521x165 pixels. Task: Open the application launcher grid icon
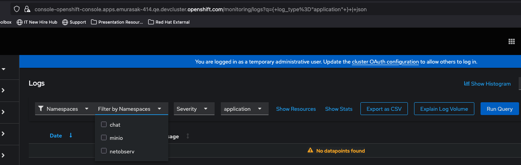[512, 42]
